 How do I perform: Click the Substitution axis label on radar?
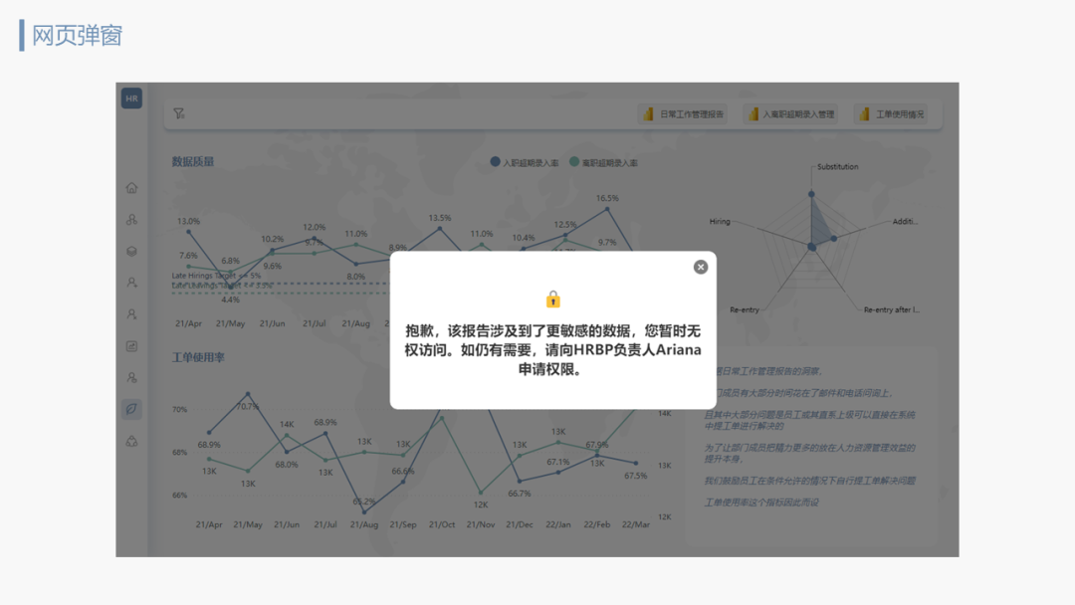click(x=837, y=167)
